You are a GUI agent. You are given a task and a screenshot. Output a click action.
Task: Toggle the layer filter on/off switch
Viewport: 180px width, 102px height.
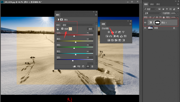tap(178, 9)
